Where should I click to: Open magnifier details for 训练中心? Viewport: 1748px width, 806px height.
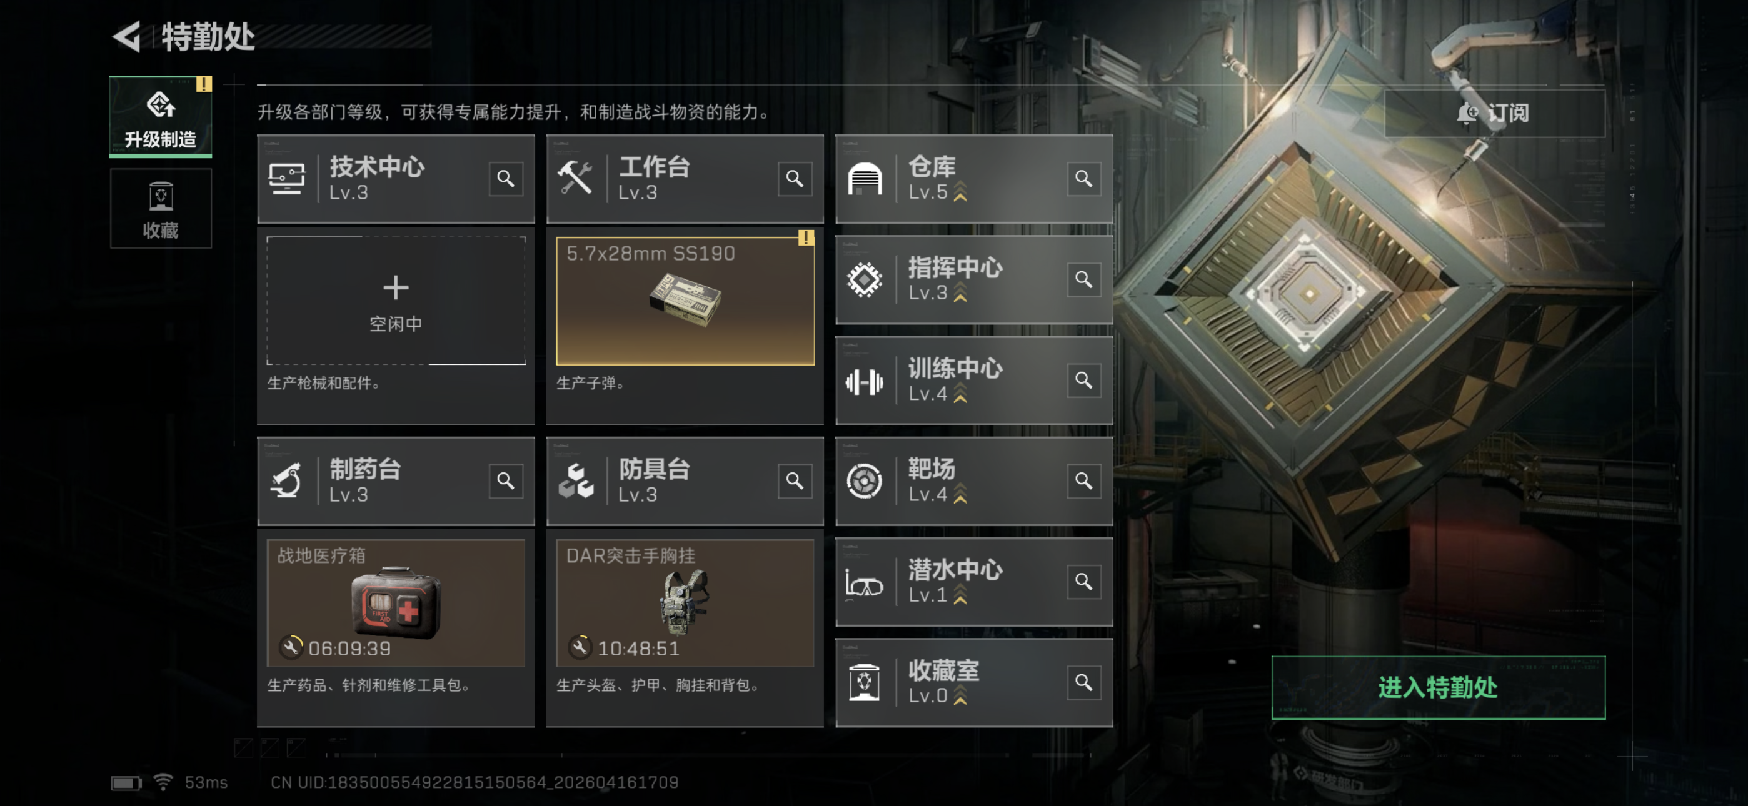[1083, 380]
